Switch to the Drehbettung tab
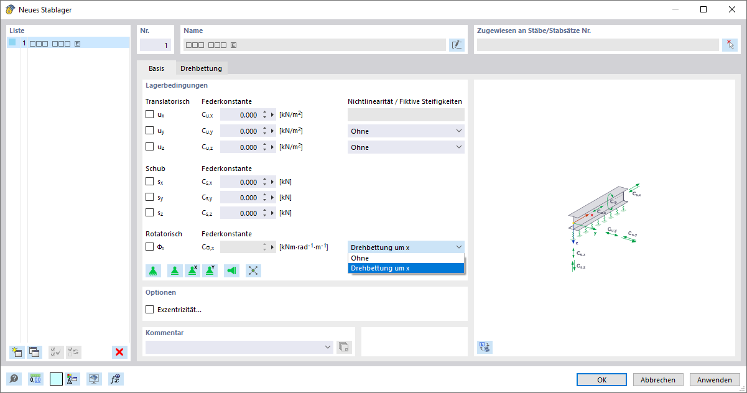The image size is (747, 393). tap(201, 68)
